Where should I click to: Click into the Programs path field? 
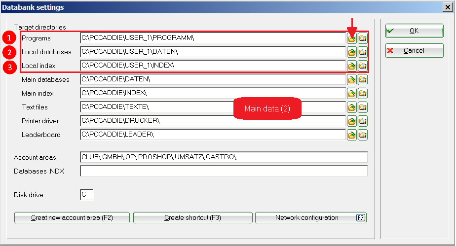pyautogui.click(x=213, y=38)
